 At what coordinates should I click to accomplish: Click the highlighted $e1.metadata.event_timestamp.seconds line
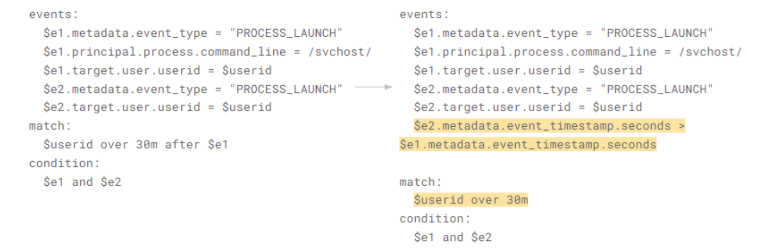click(528, 145)
